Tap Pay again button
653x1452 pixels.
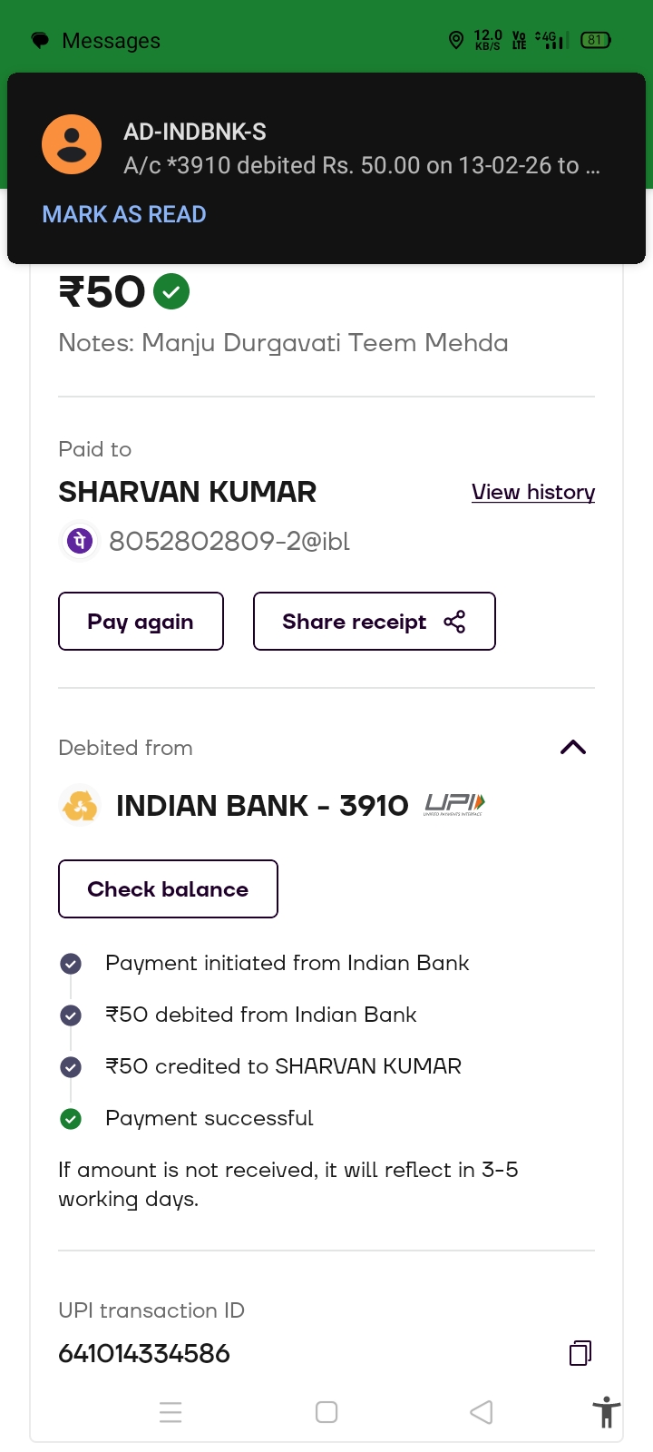pos(141,622)
